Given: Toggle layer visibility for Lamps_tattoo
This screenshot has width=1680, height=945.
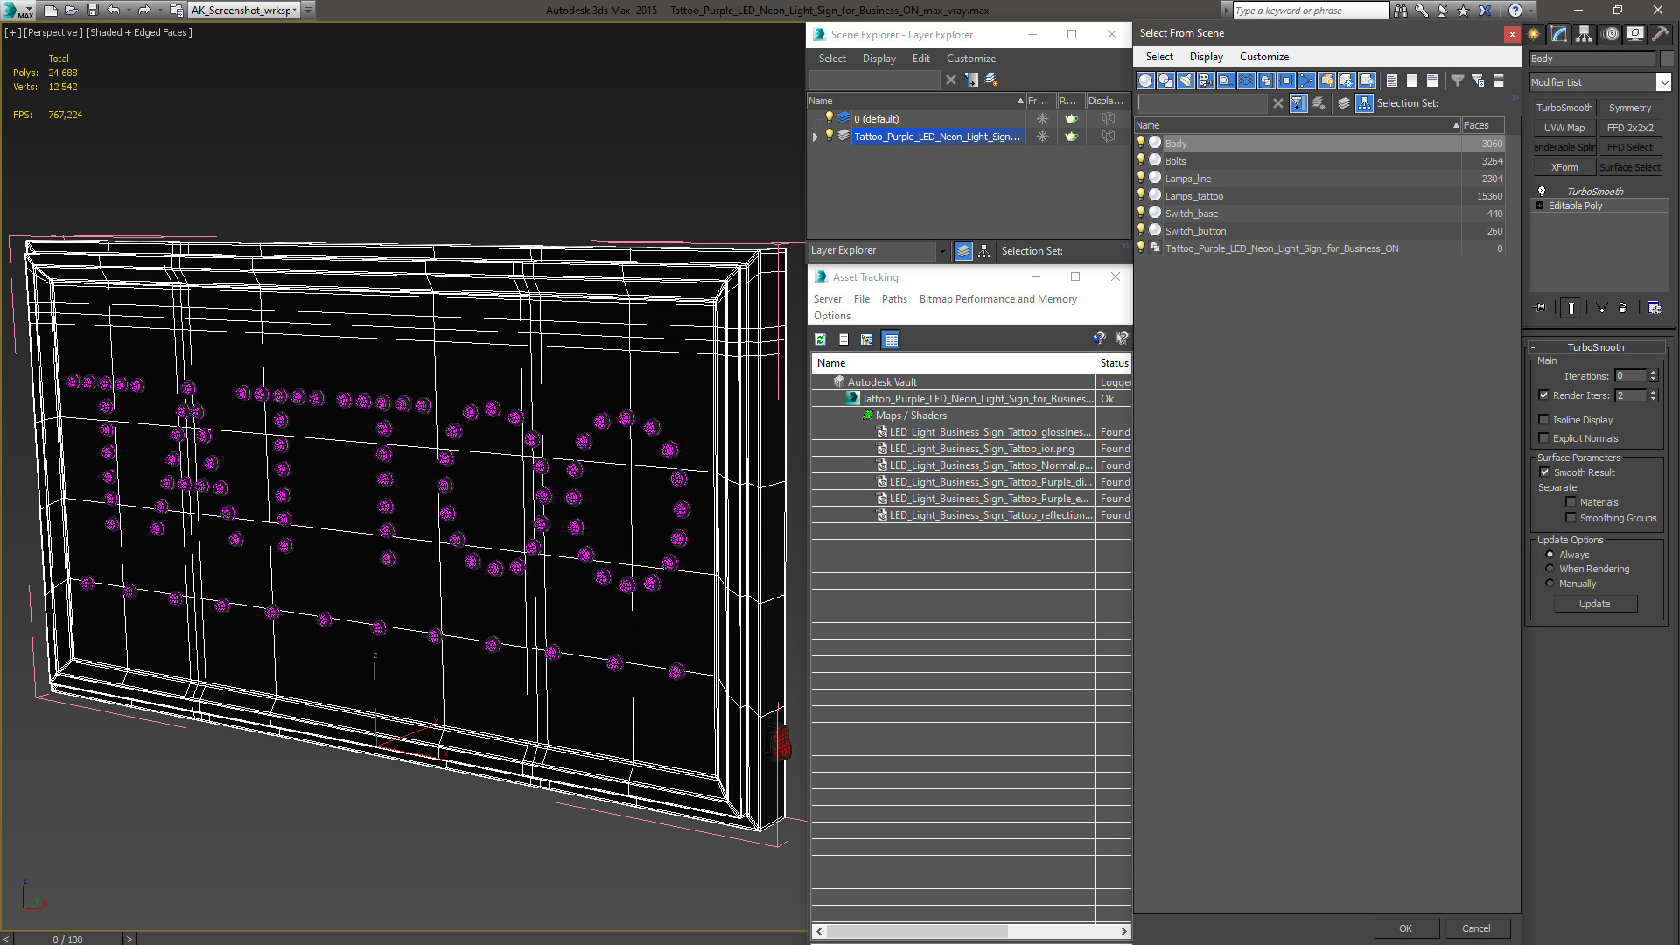Looking at the screenshot, I should click(1141, 194).
